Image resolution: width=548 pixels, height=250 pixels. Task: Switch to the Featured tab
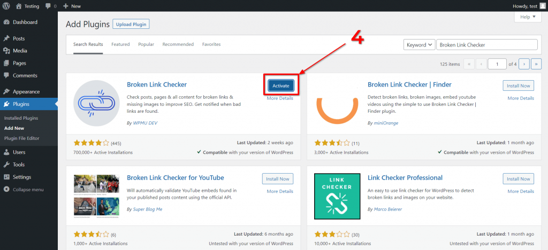pyautogui.click(x=120, y=45)
